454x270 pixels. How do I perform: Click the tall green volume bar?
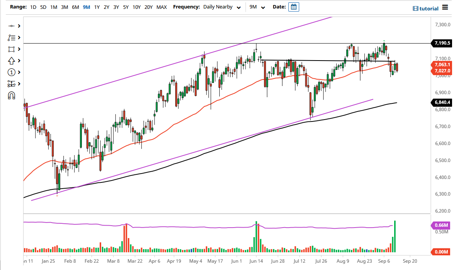click(x=395, y=237)
